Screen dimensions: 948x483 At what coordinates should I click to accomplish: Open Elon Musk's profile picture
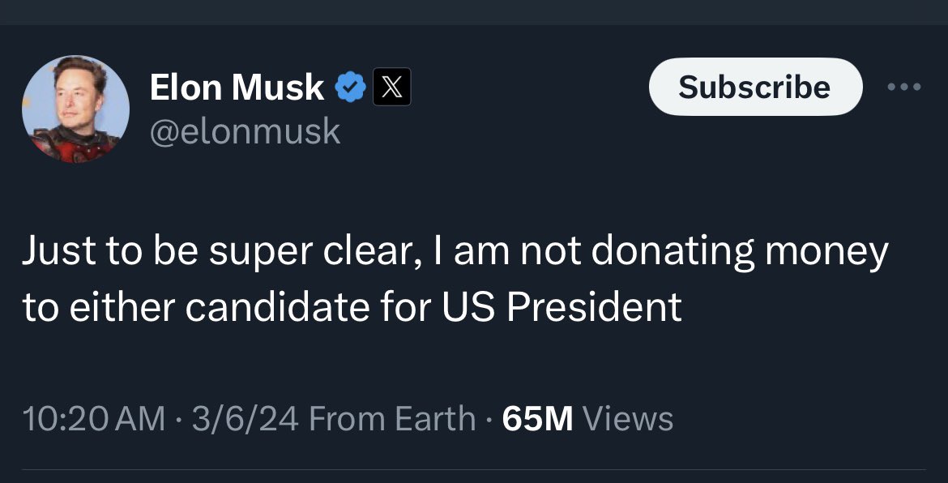click(x=75, y=109)
